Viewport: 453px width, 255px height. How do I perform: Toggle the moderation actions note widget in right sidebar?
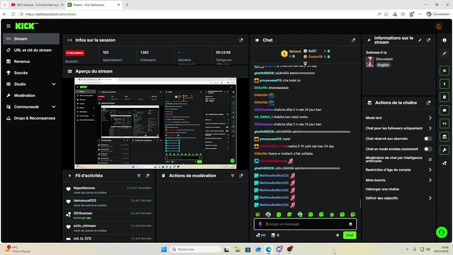point(445,97)
